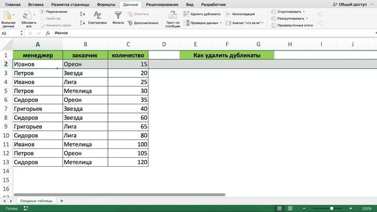Click Share (Общий доступ) button

[x=350, y=4]
